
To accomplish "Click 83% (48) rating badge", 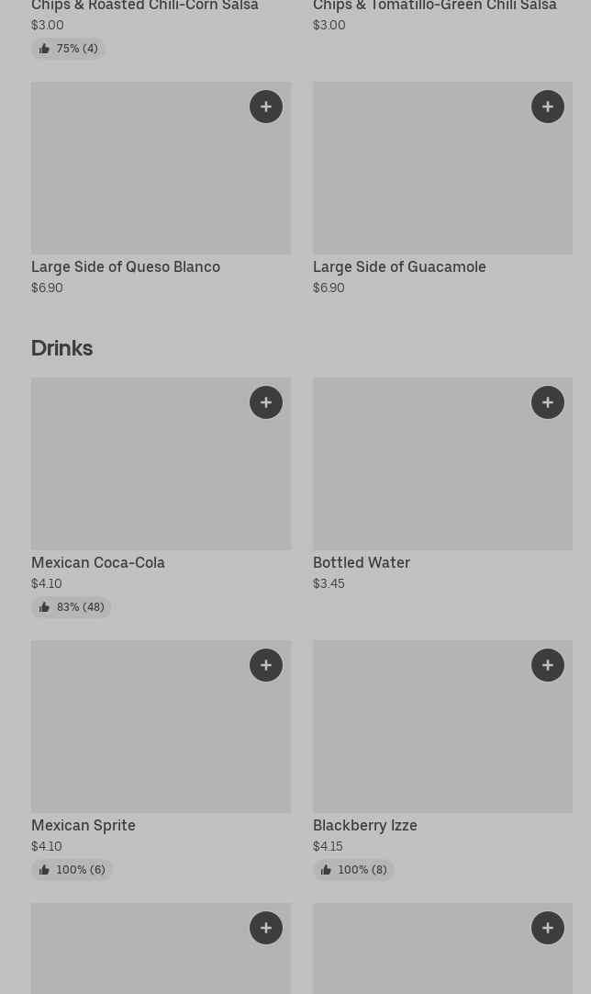I will point(71,607).
